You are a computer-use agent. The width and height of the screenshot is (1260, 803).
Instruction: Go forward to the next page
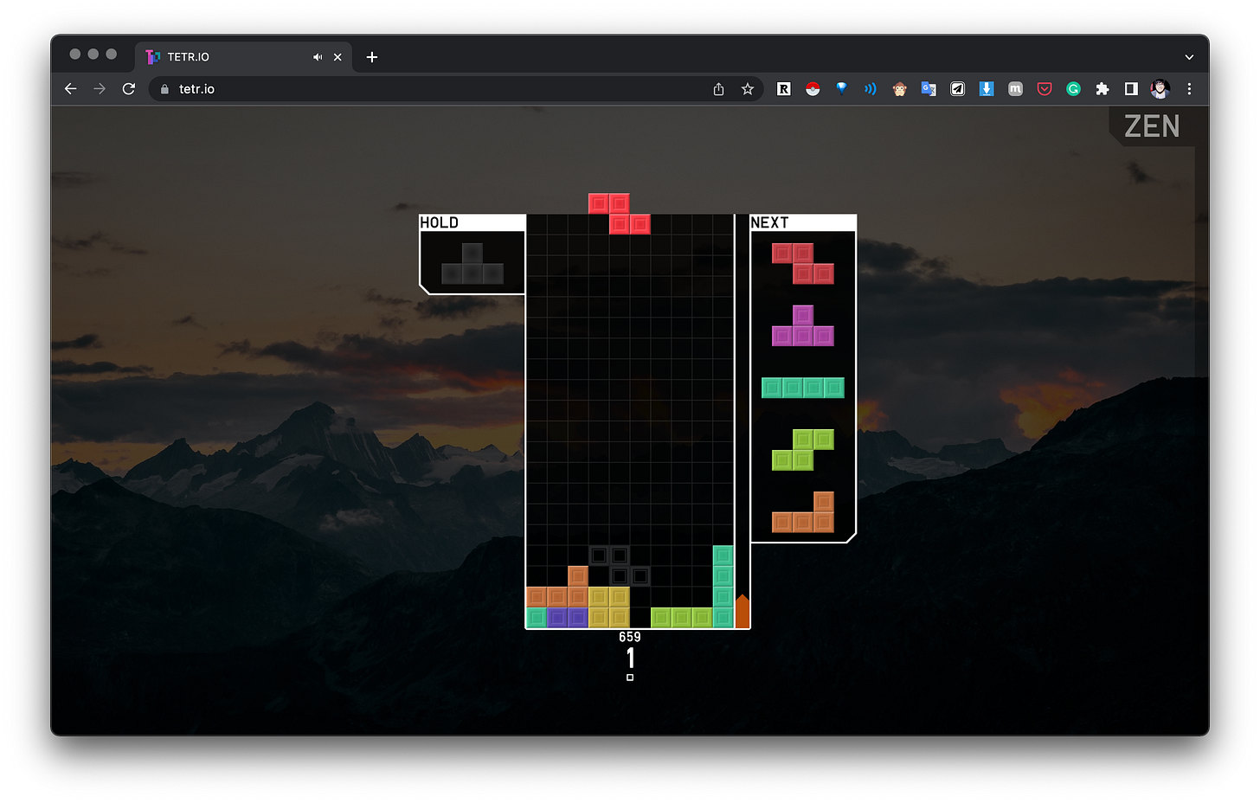(x=100, y=89)
